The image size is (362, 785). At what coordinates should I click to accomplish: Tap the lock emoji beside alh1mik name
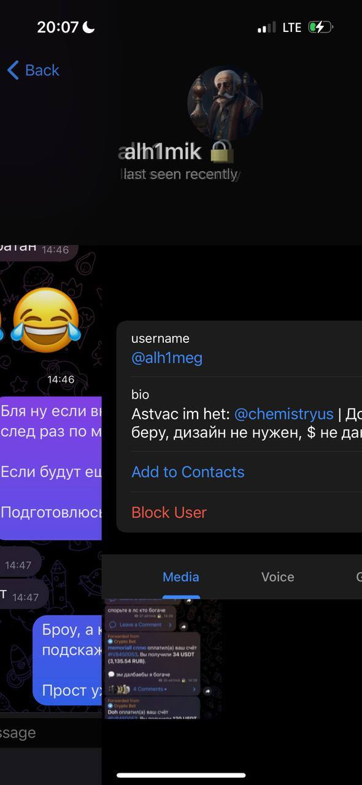(221, 151)
